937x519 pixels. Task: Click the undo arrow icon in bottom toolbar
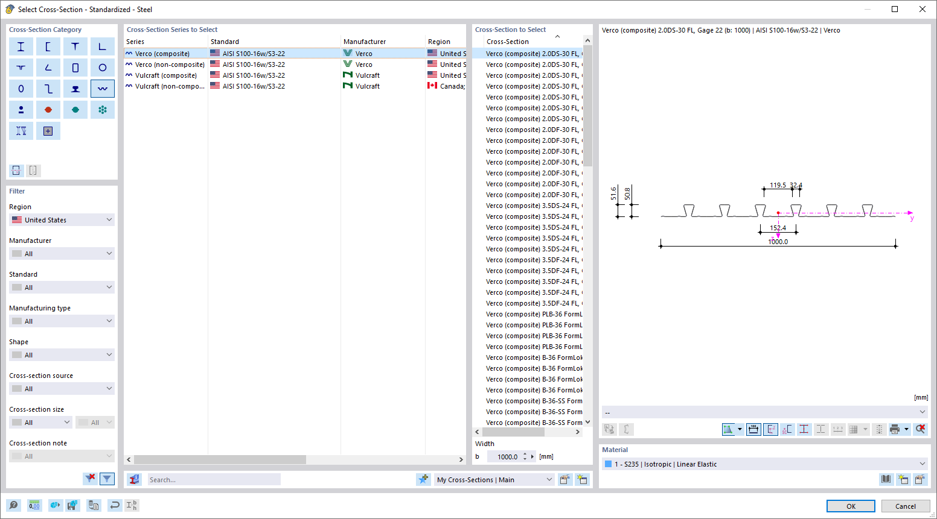[114, 505]
